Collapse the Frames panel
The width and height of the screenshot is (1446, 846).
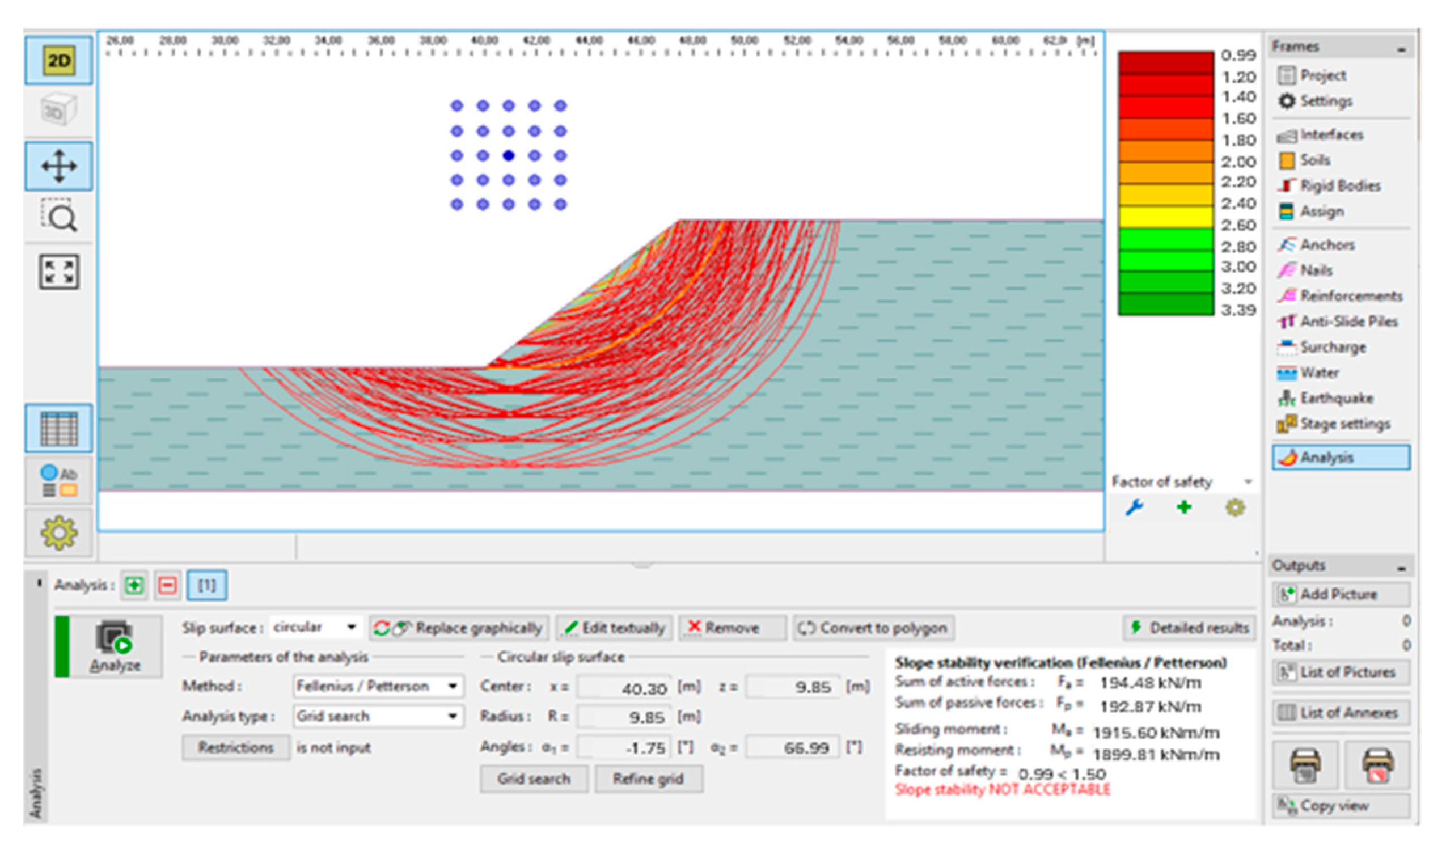pos(1402,49)
